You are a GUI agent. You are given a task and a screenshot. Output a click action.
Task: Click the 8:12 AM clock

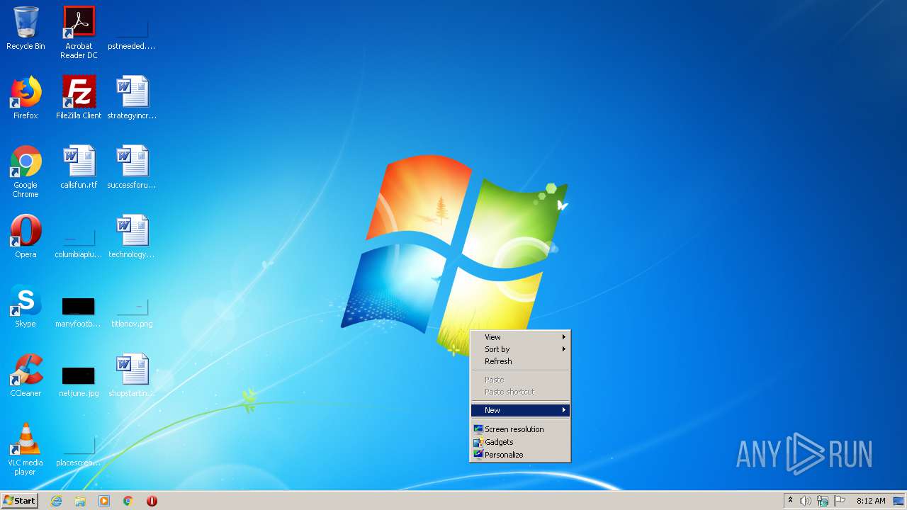[x=871, y=501]
